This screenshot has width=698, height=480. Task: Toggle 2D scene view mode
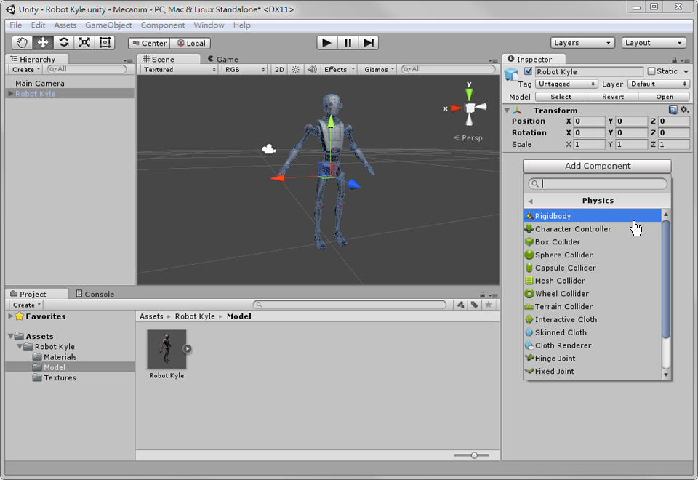click(x=279, y=70)
